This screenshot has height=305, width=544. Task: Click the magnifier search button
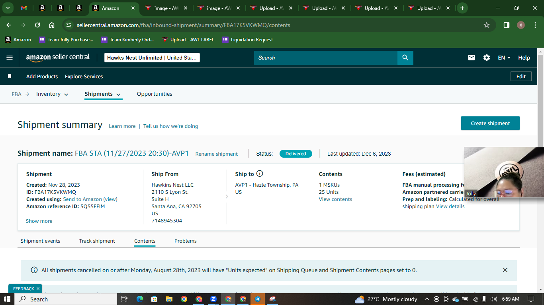click(x=405, y=58)
